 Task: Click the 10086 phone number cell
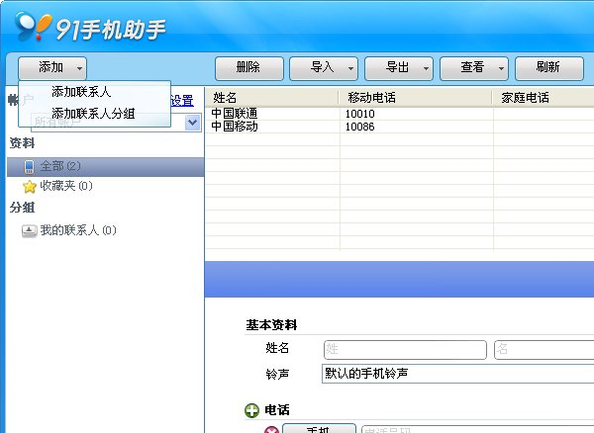(360, 127)
